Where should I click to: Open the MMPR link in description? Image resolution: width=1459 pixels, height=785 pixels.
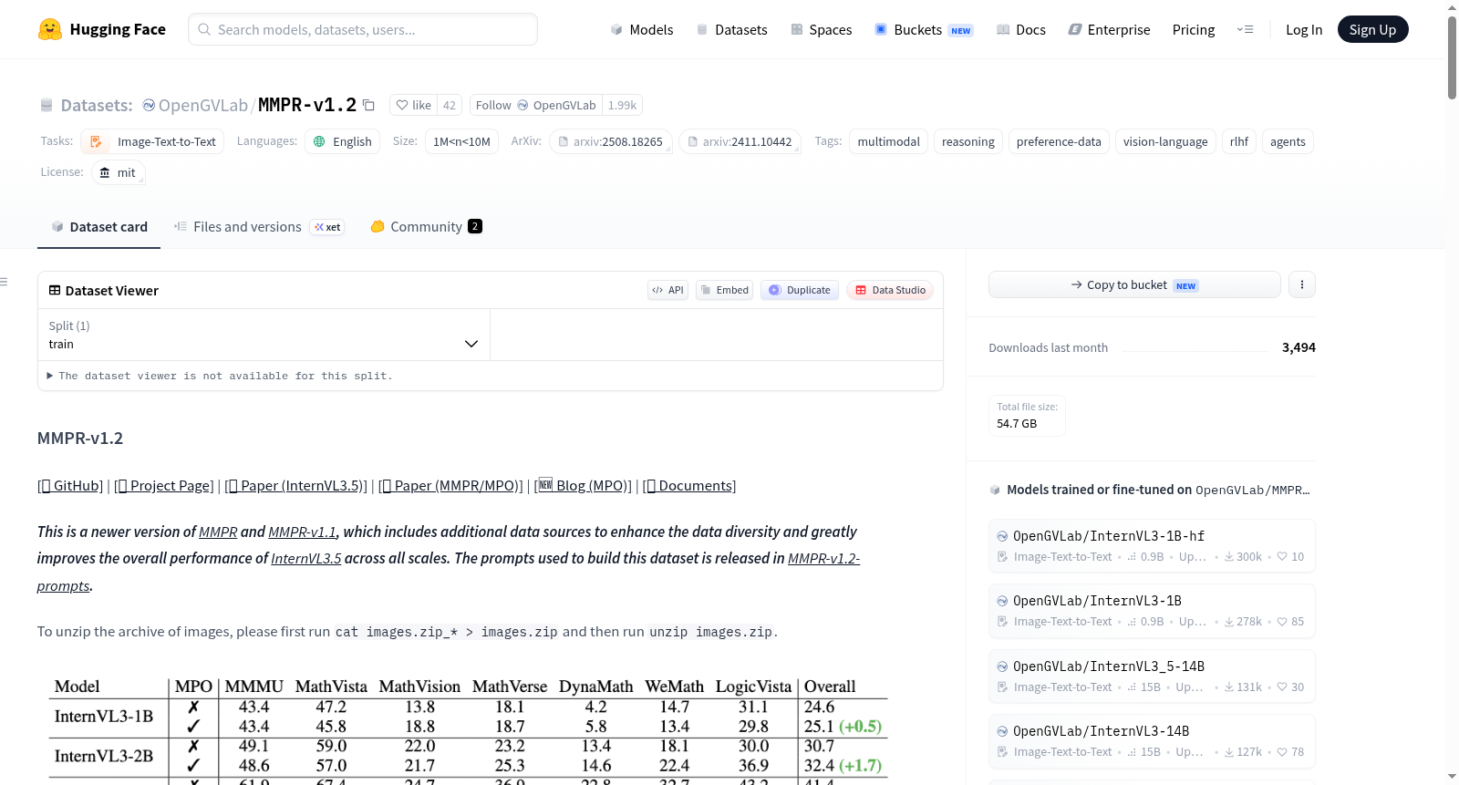[x=218, y=532]
